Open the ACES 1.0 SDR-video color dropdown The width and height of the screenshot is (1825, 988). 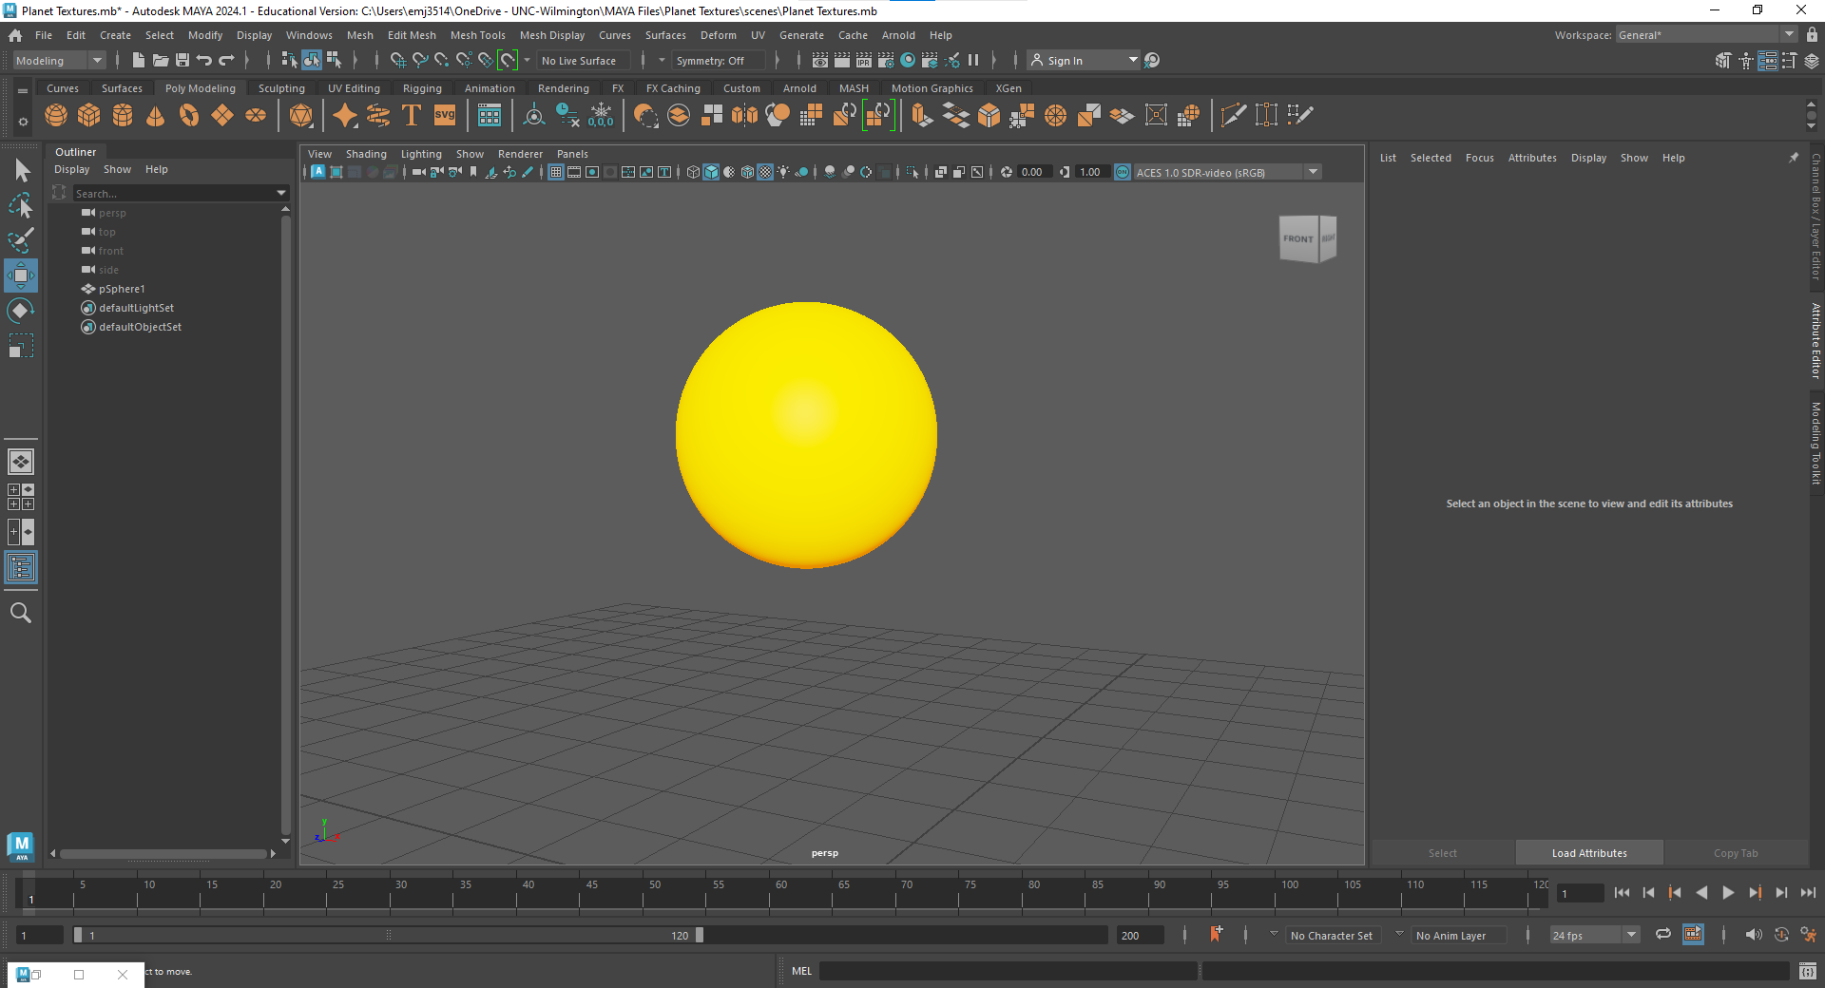(1313, 172)
